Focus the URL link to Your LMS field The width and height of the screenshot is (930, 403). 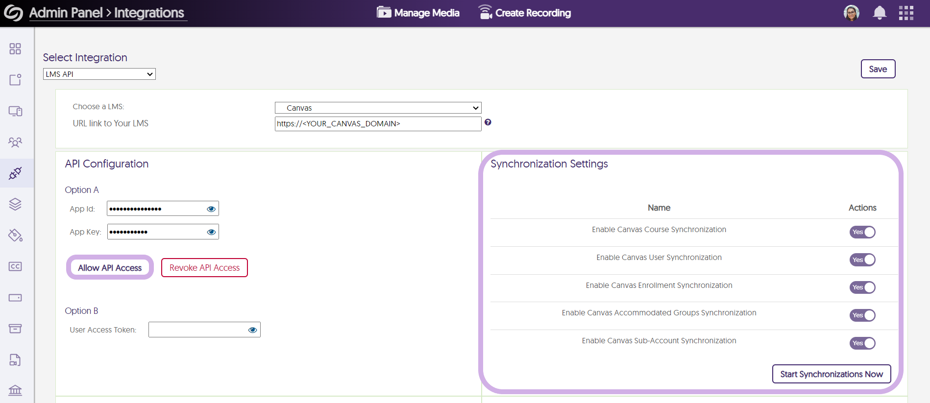click(x=378, y=124)
